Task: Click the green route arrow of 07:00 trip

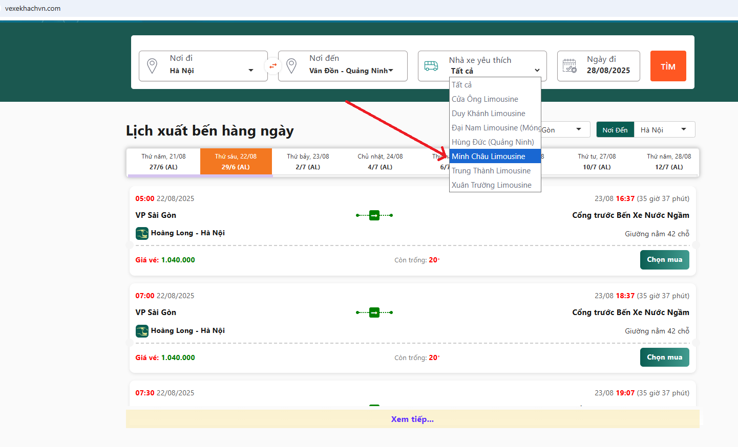Action: [374, 312]
